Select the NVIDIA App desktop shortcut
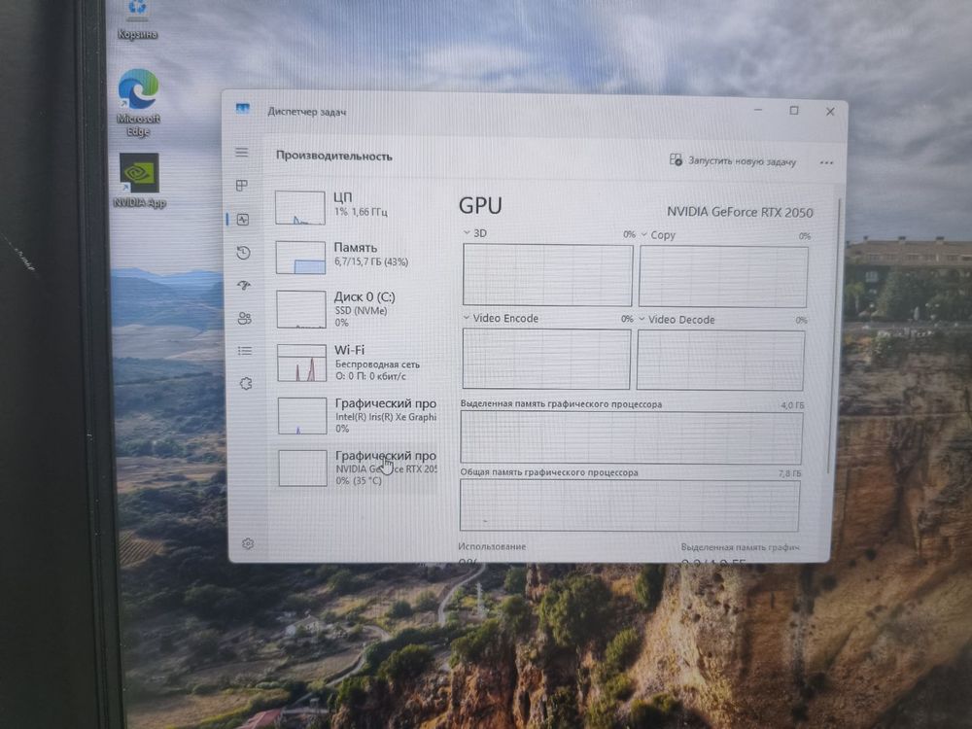972x729 pixels. [x=139, y=181]
